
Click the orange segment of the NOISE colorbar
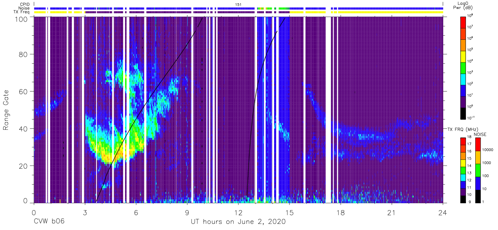point(478,157)
